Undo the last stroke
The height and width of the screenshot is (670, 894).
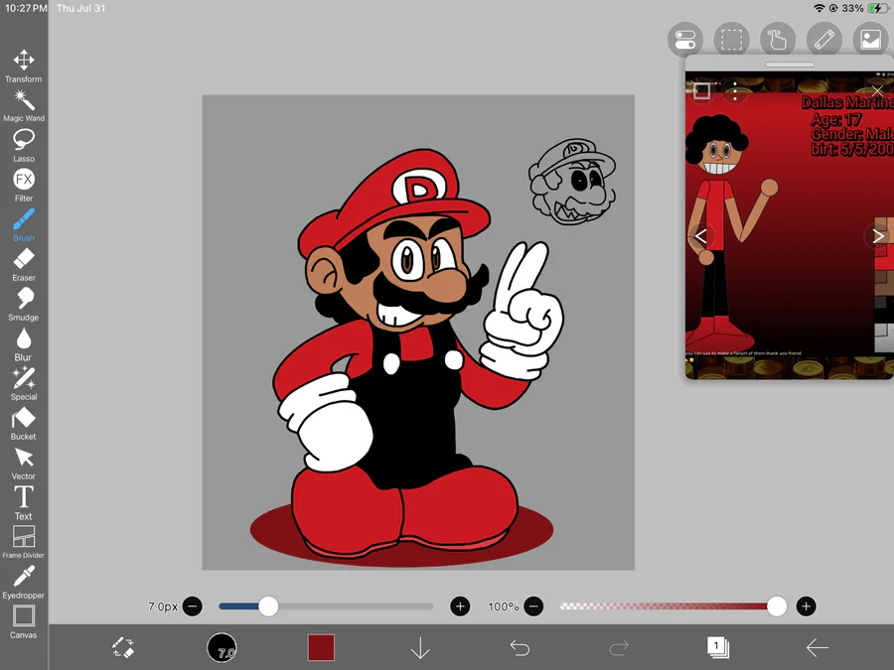point(520,648)
